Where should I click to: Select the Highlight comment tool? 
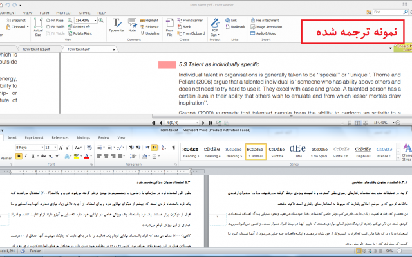coord(149,20)
